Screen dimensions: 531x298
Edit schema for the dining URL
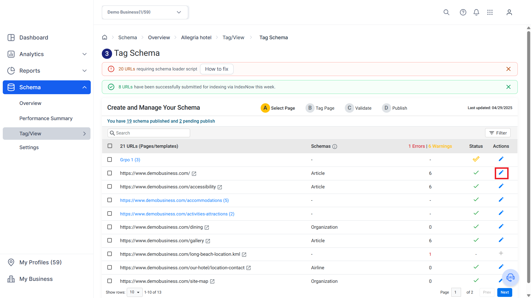(501, 226)
